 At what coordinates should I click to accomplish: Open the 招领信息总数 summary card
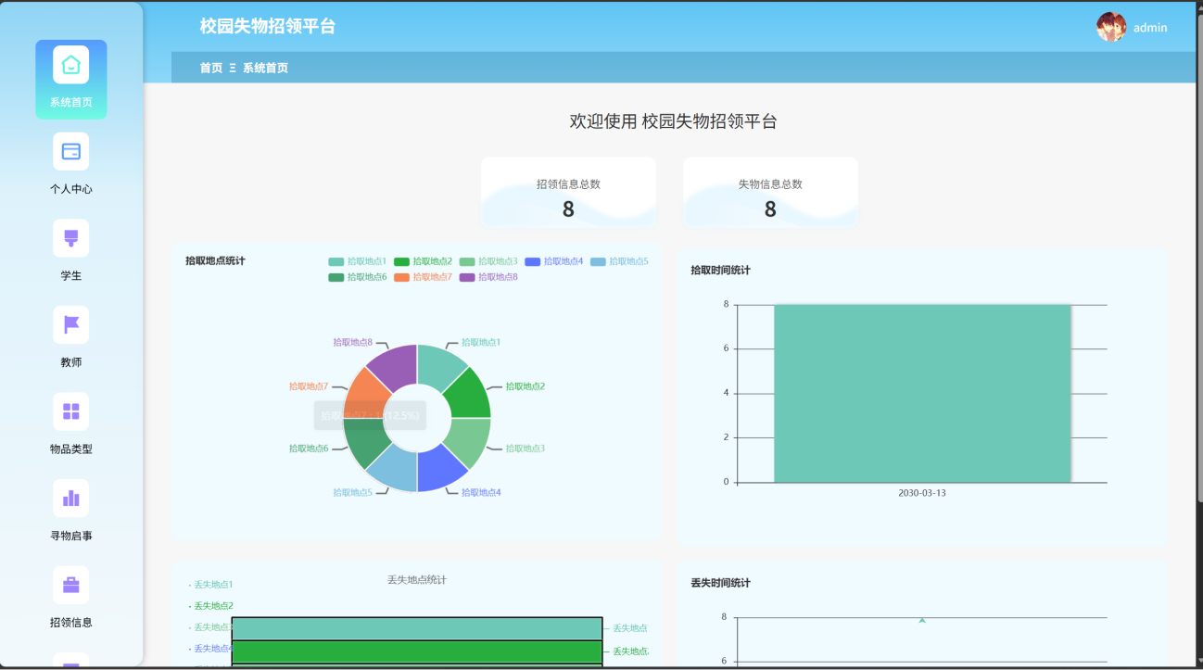click(568, 192)
